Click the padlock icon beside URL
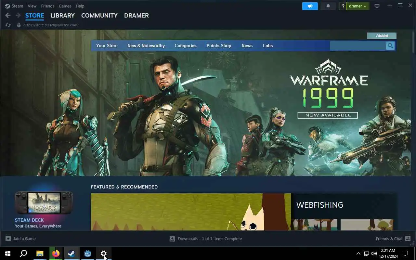416x260 pixels. pos(19,25)
